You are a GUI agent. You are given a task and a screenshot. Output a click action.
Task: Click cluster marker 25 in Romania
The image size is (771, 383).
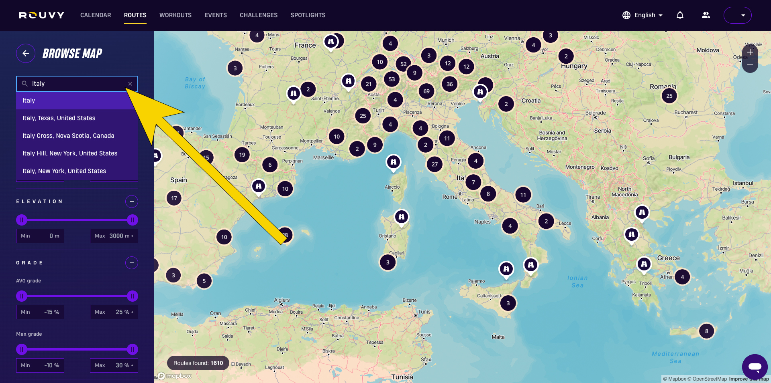[669, 96]
